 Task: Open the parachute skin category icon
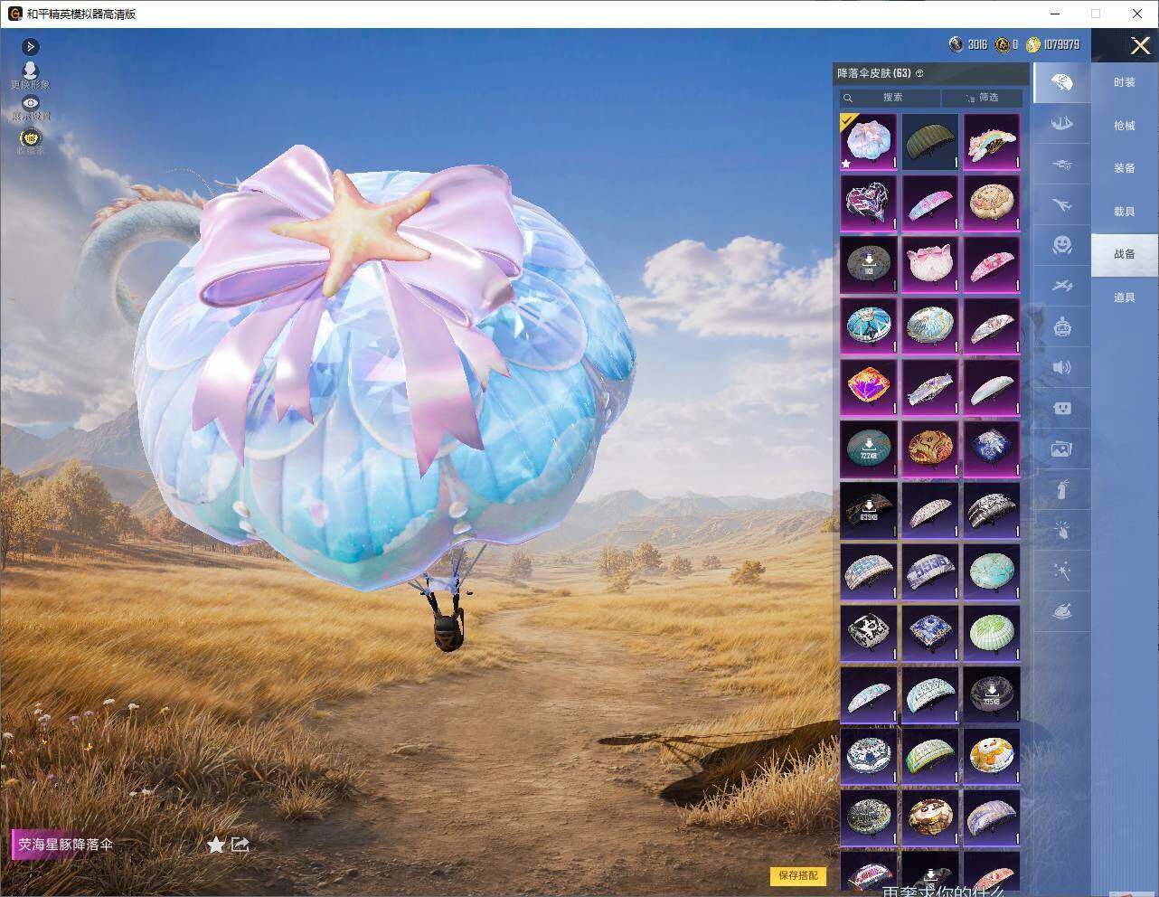[x=1062, y=83]
